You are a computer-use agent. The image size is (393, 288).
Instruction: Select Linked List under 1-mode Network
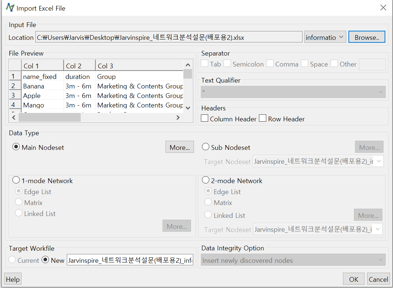click(19, 213)
